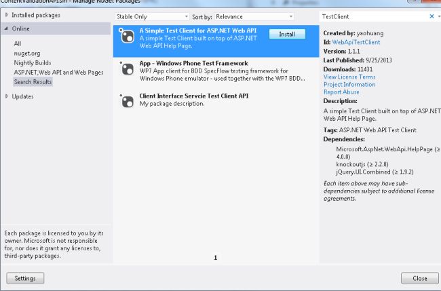Click the TestClient search field
This screenshot has width=441, height=291.
coord(374,16)
